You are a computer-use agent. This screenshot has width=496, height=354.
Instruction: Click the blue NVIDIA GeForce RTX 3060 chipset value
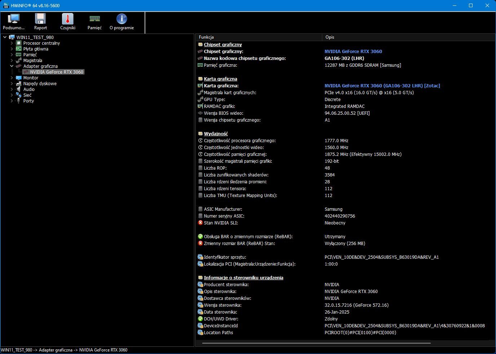pyautogui.click(x=353, y=51)
